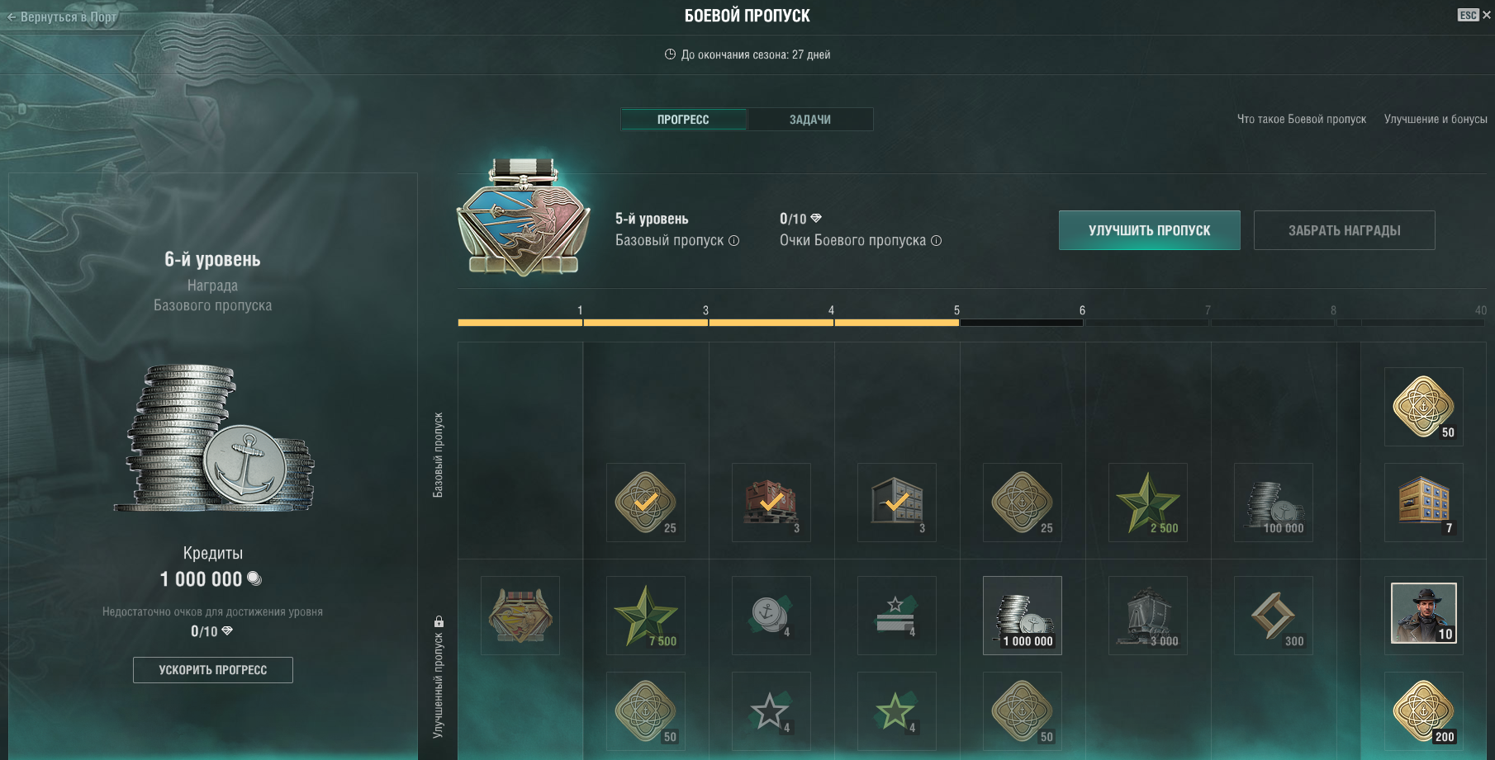
Task: Click the УСКОРИТЬ ПРОГРЕСС button
Action: (213, 670)
